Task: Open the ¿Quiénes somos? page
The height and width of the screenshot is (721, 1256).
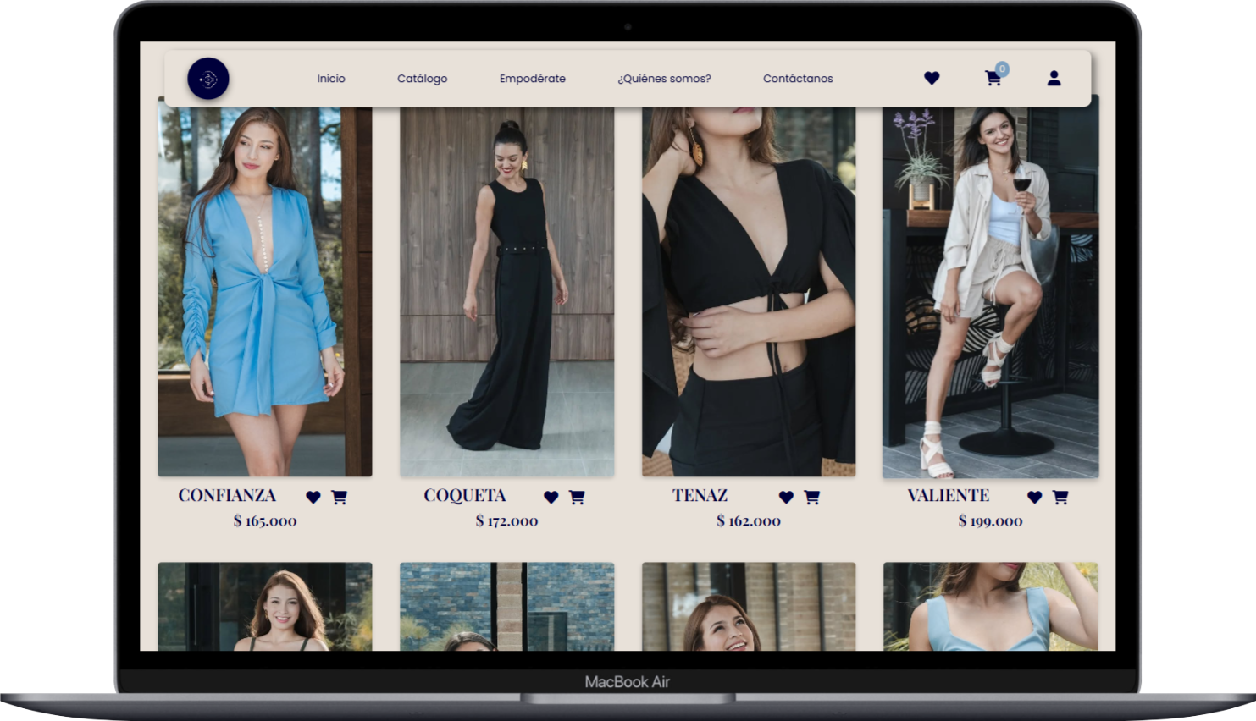Action: click(x=664, y=79)
